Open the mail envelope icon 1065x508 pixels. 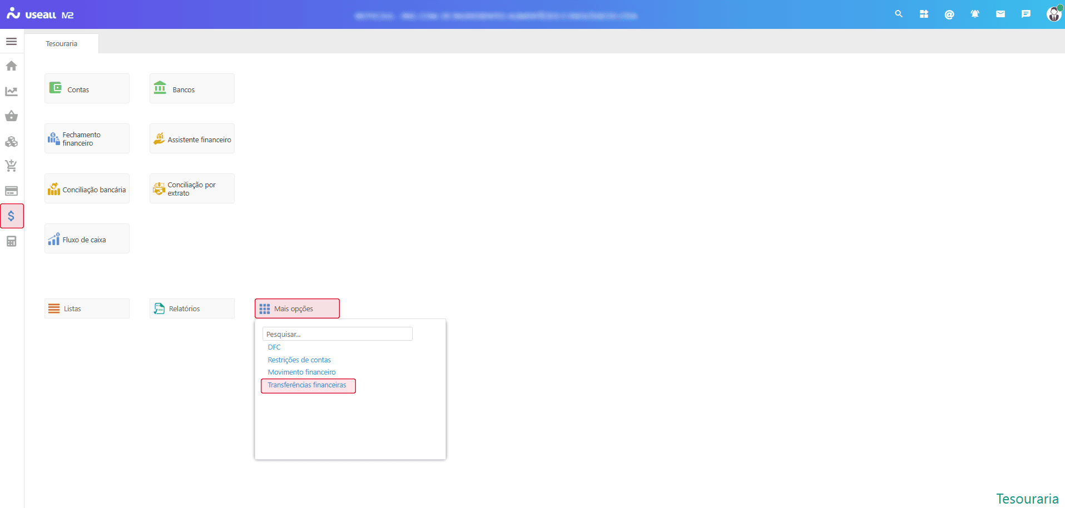click(x=1000, y=14)
